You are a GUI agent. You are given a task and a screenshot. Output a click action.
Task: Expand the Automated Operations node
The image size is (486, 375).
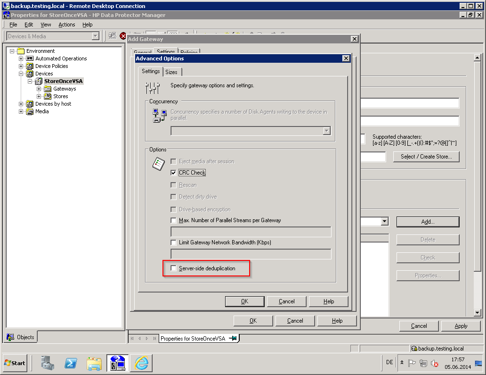(x=21, y=58)
